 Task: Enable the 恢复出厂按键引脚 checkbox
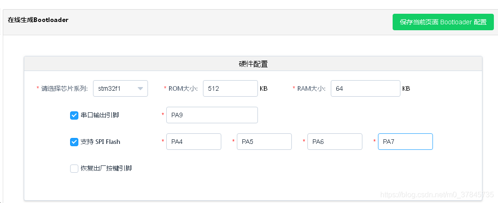74,169
